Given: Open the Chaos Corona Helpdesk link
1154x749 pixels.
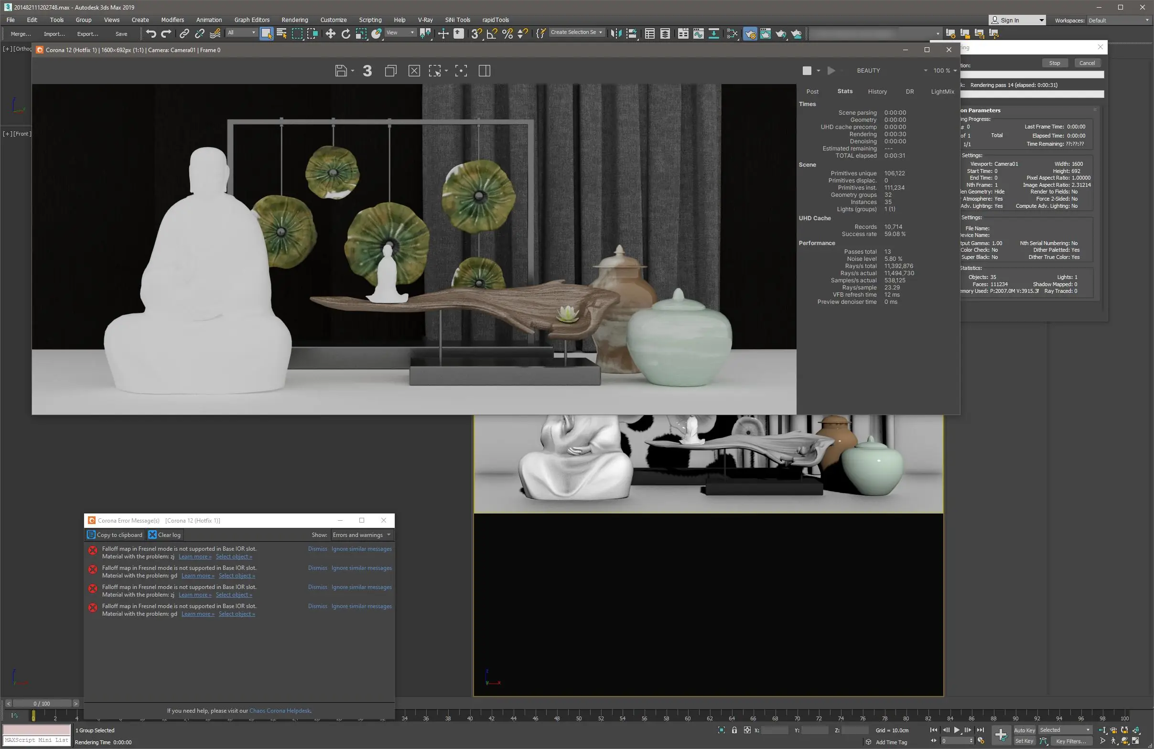Looking at the screenshot, I should tap(280, 710).
